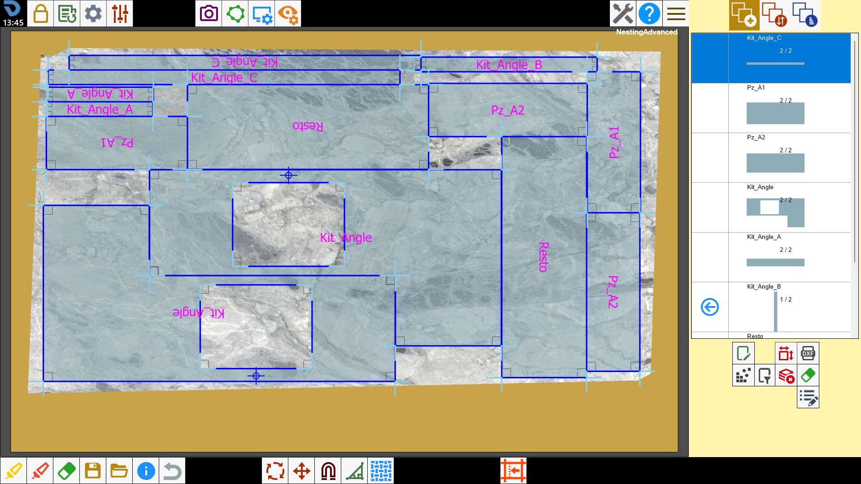The image size is (861, 484).
Task: Click the page filter funnel icon
Action: 765,375
